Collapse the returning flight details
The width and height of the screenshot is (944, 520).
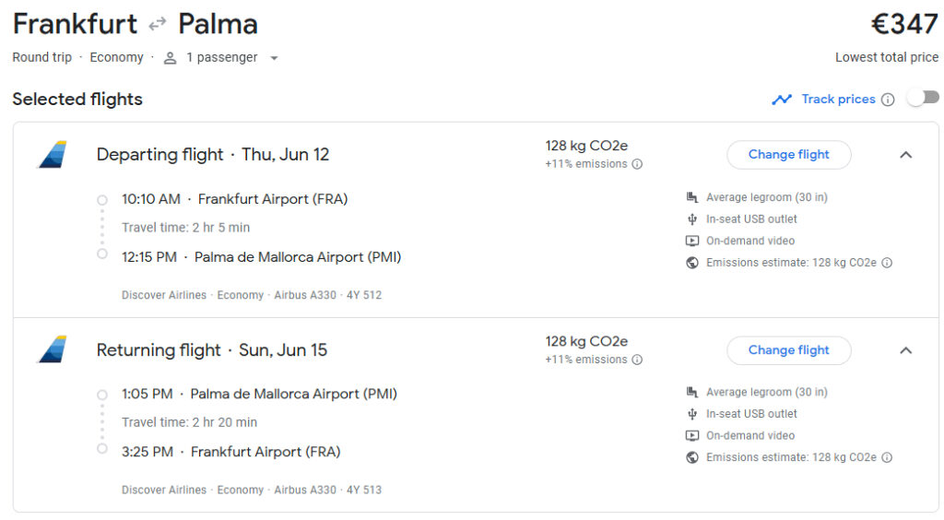(x=905, y=350)
